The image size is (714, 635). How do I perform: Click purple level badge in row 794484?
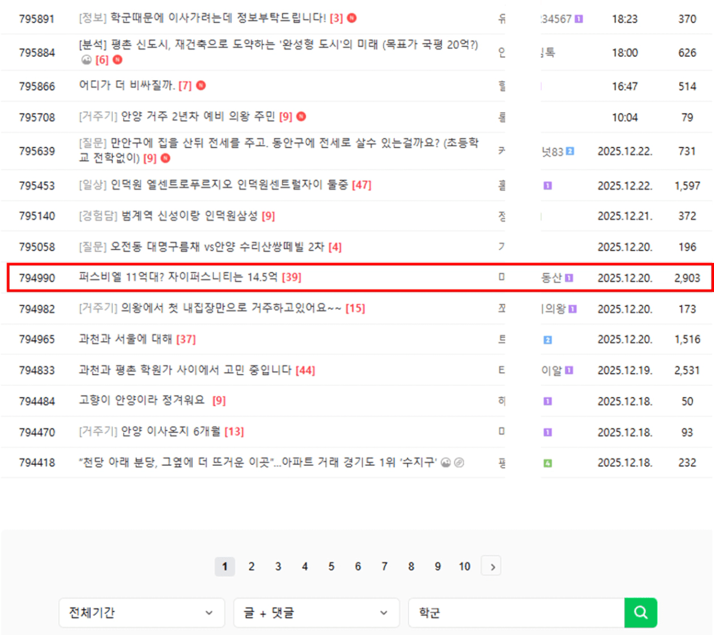[x=548, y=401]
